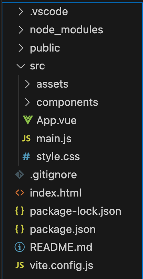Click the git icon beside .gitignore
The height and width of the screenshot is (279, 143).
click(20, 175)
